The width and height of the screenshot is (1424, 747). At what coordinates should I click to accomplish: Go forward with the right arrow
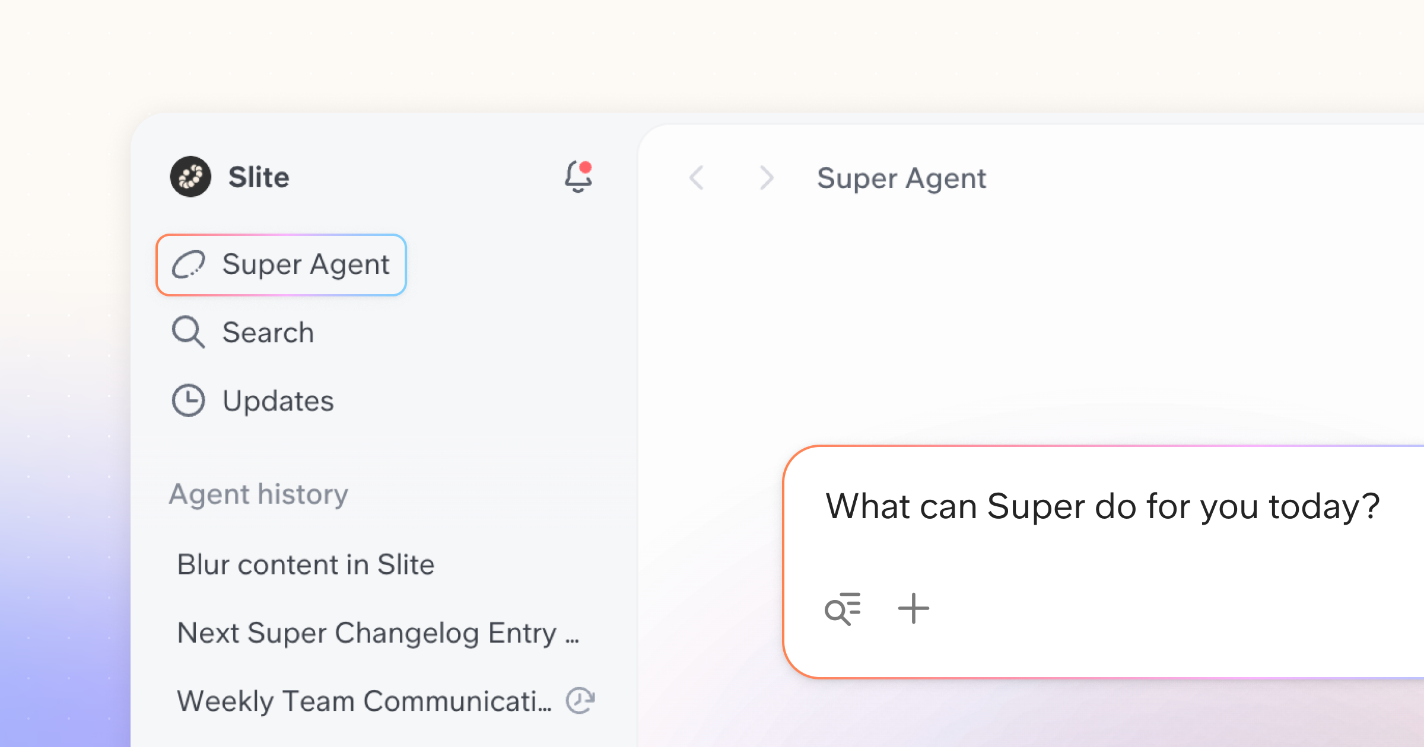point(767,178)
